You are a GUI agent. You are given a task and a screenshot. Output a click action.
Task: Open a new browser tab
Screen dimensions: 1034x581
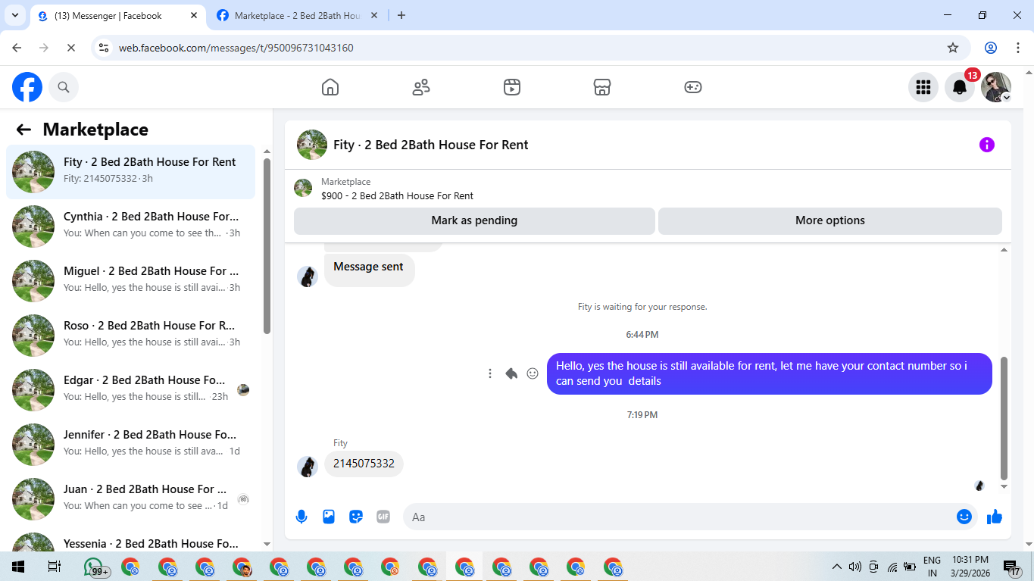[x=401, y=15]
